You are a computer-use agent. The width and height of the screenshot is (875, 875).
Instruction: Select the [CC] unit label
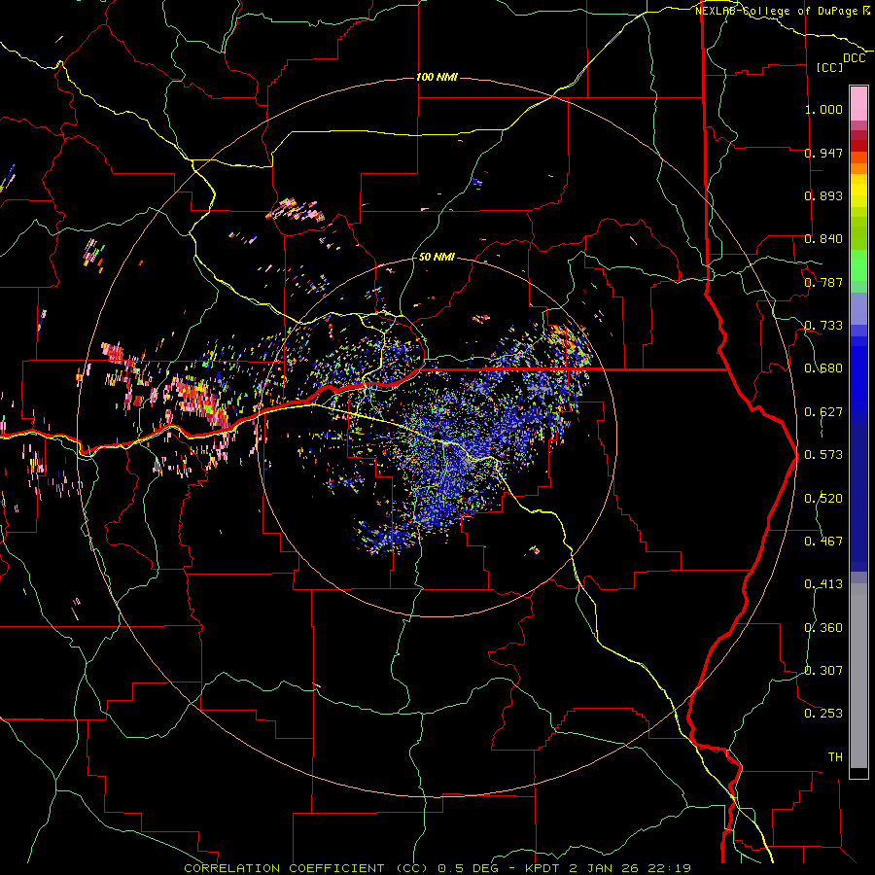tap(829, 67)
